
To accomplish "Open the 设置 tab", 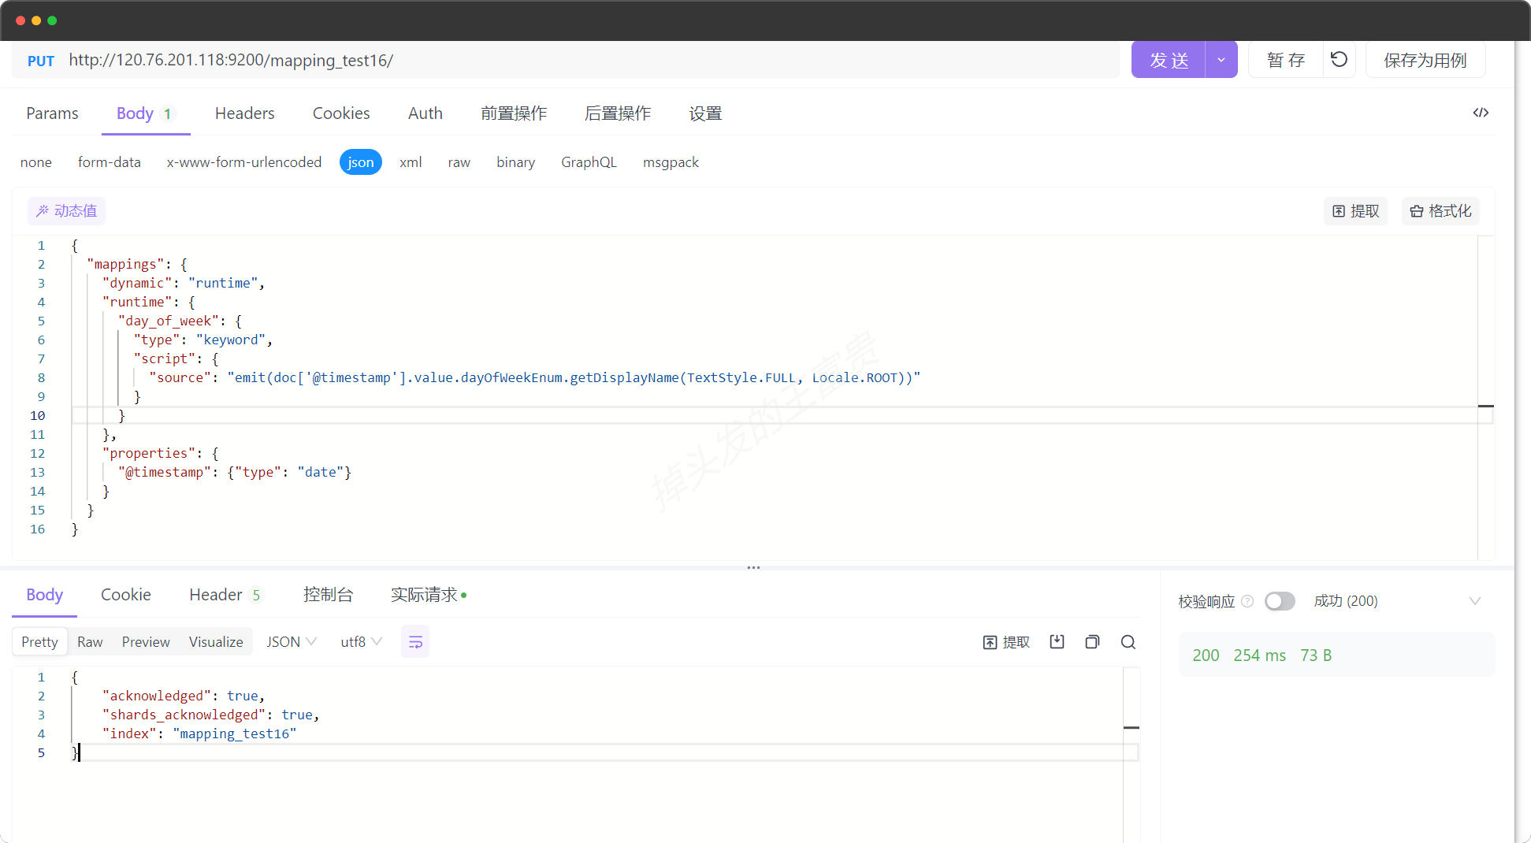I will [x=705, y=113].
